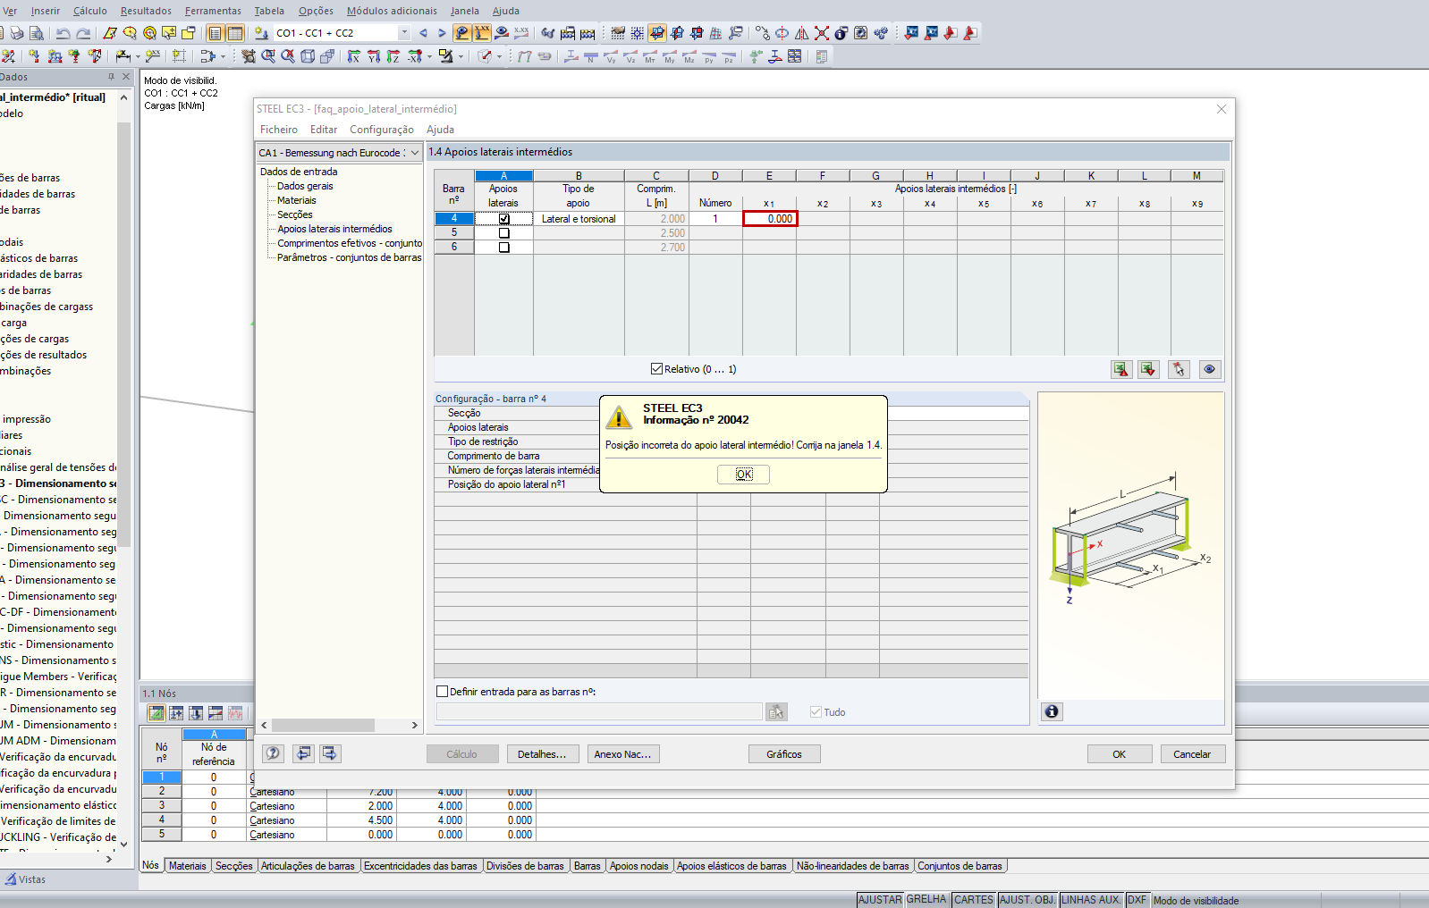Click the bar numbers input field
1429x908 pixels.
[599, 711]
